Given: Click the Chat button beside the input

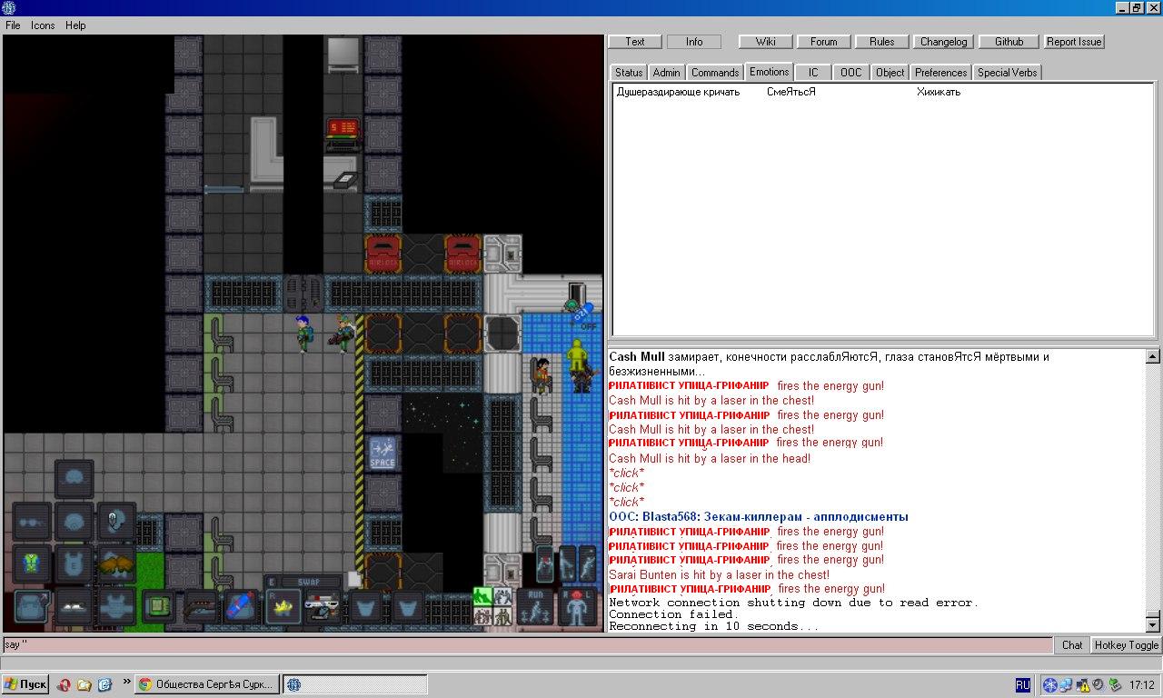Looking at the screenshot, I should (x=1072, y=645).
